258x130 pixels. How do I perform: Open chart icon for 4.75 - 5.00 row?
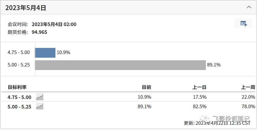[40, 97]
